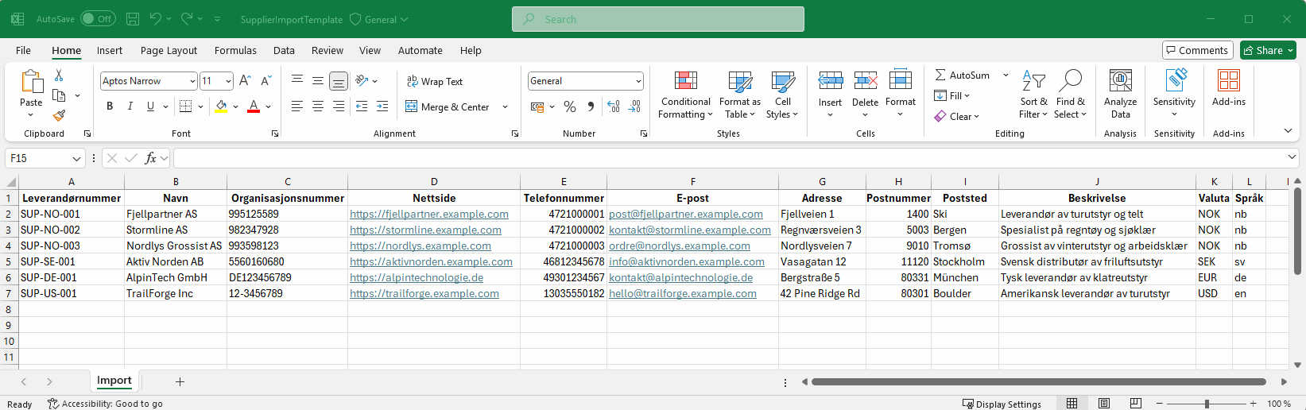The height and width of the screenshot is (410, 1306).
Task: Toggle Wrap Text on selected cell
Action: (435, 81)
